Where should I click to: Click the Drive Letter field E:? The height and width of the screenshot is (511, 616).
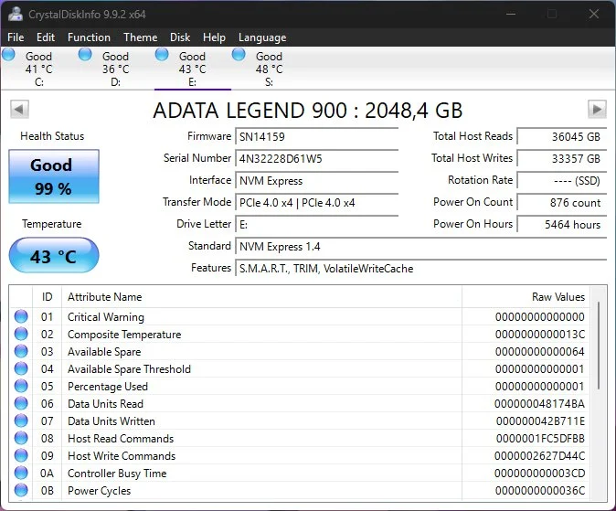tap(316, 225)
